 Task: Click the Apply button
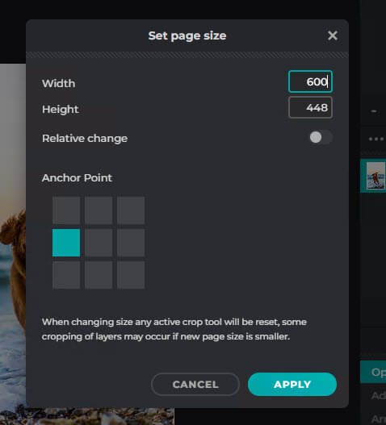point(292,385)
